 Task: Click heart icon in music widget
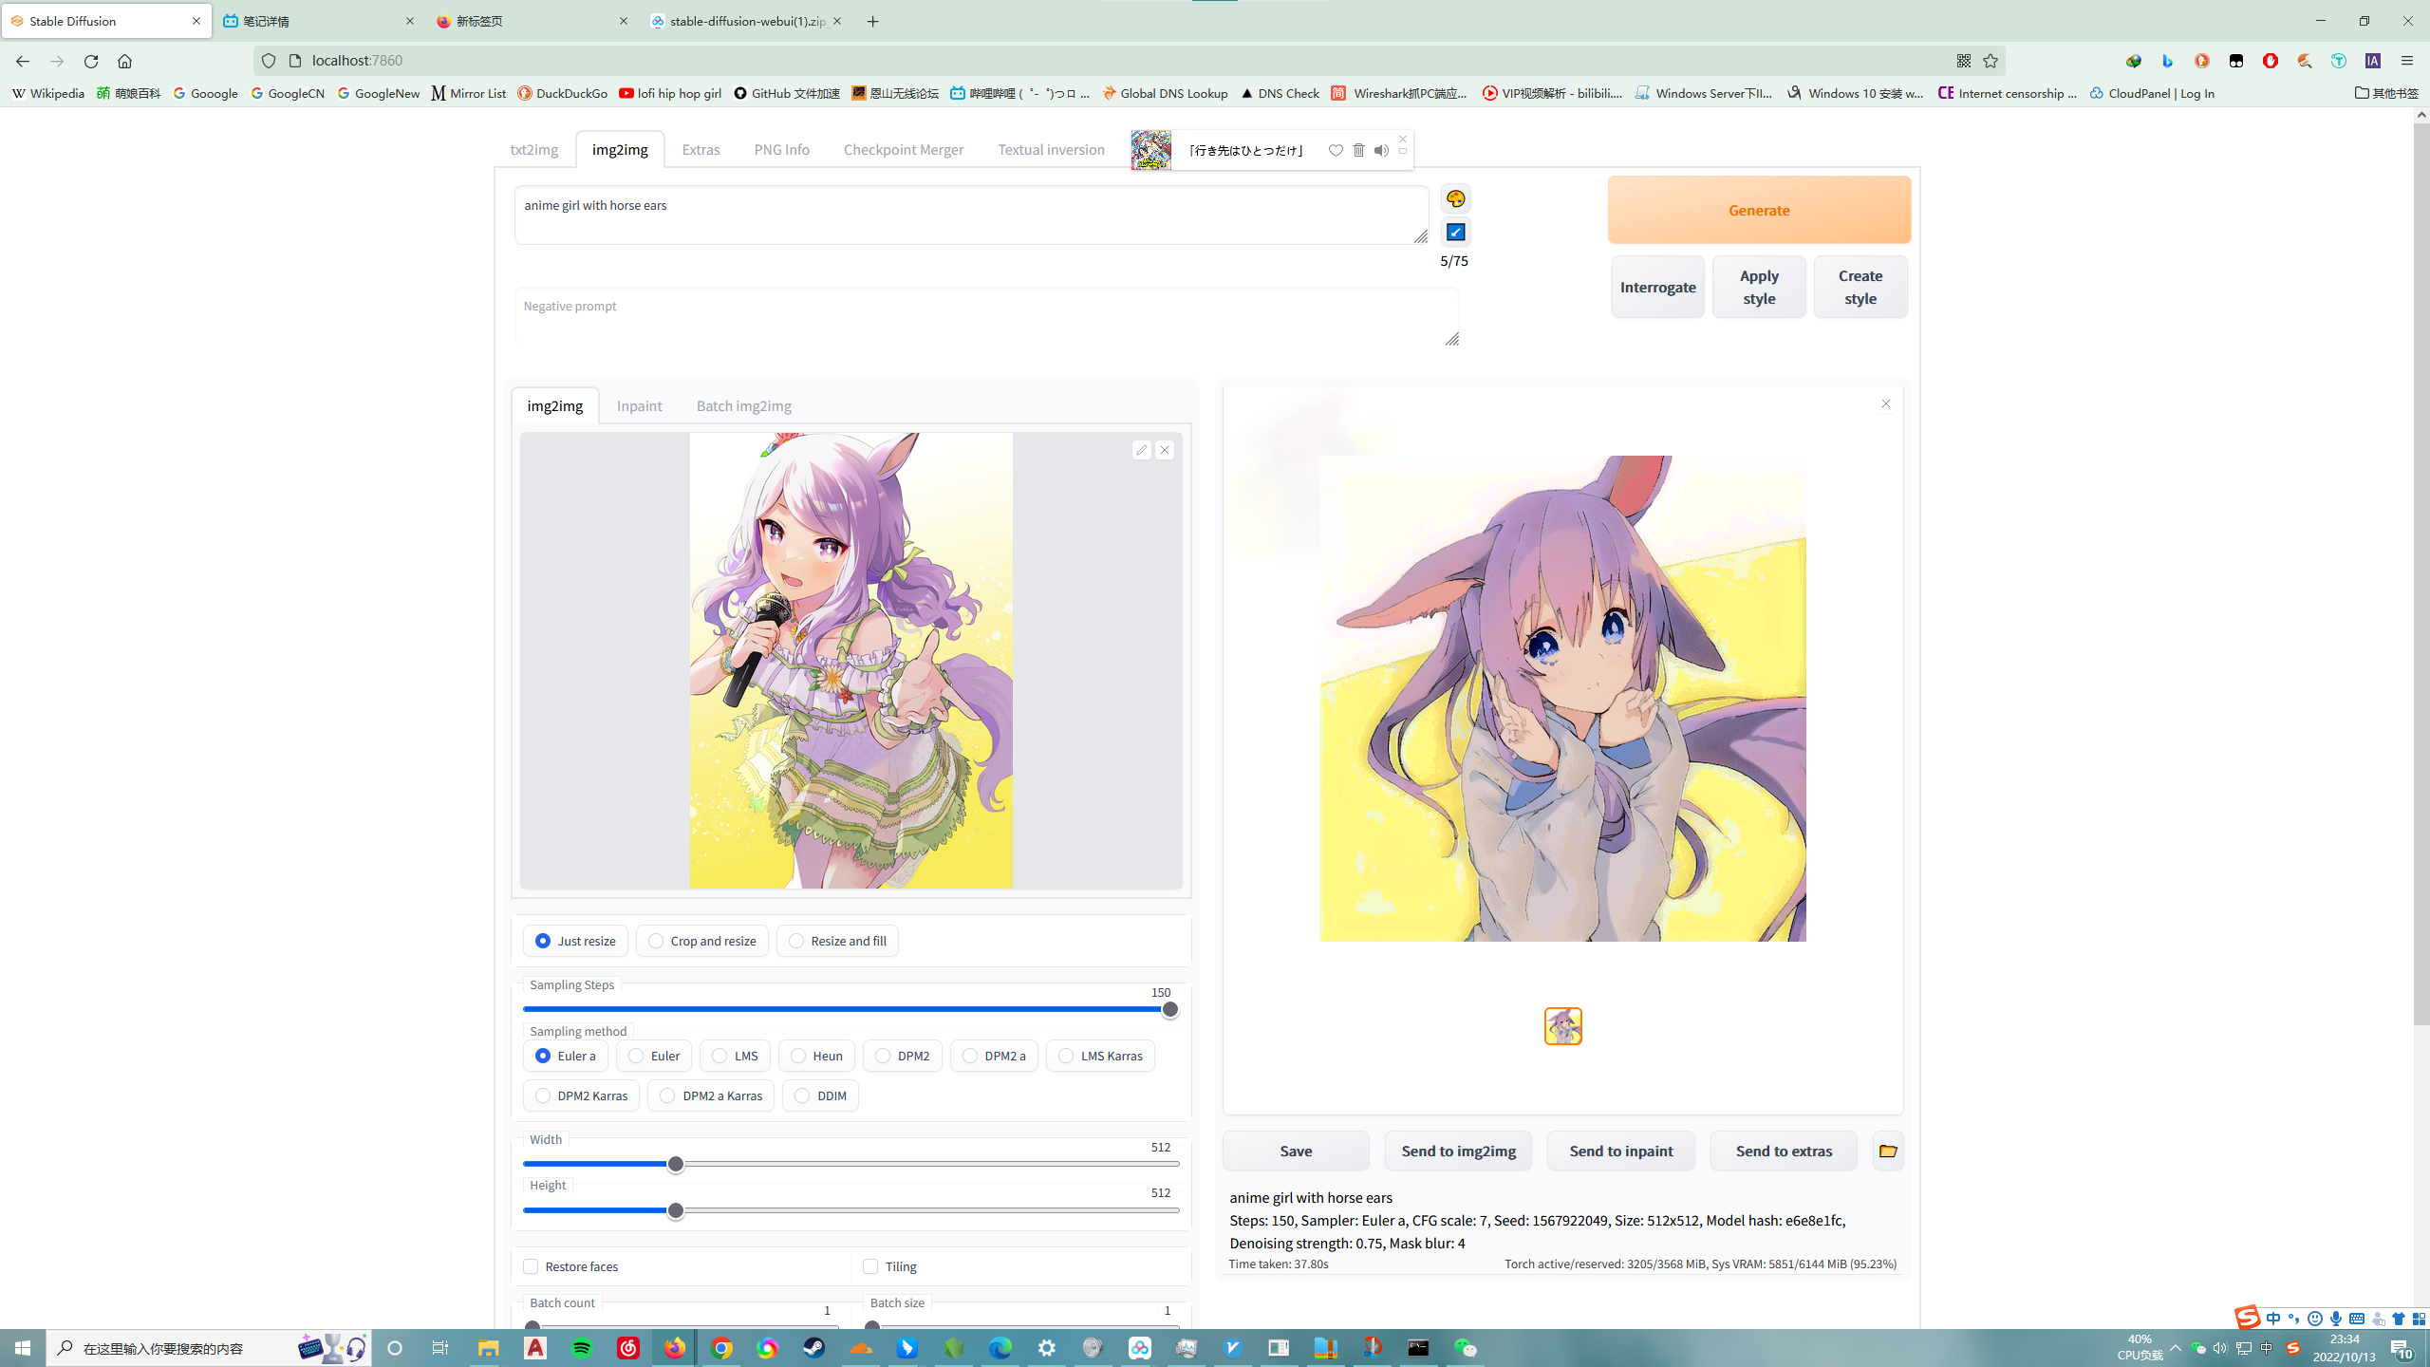(1336, 150)
